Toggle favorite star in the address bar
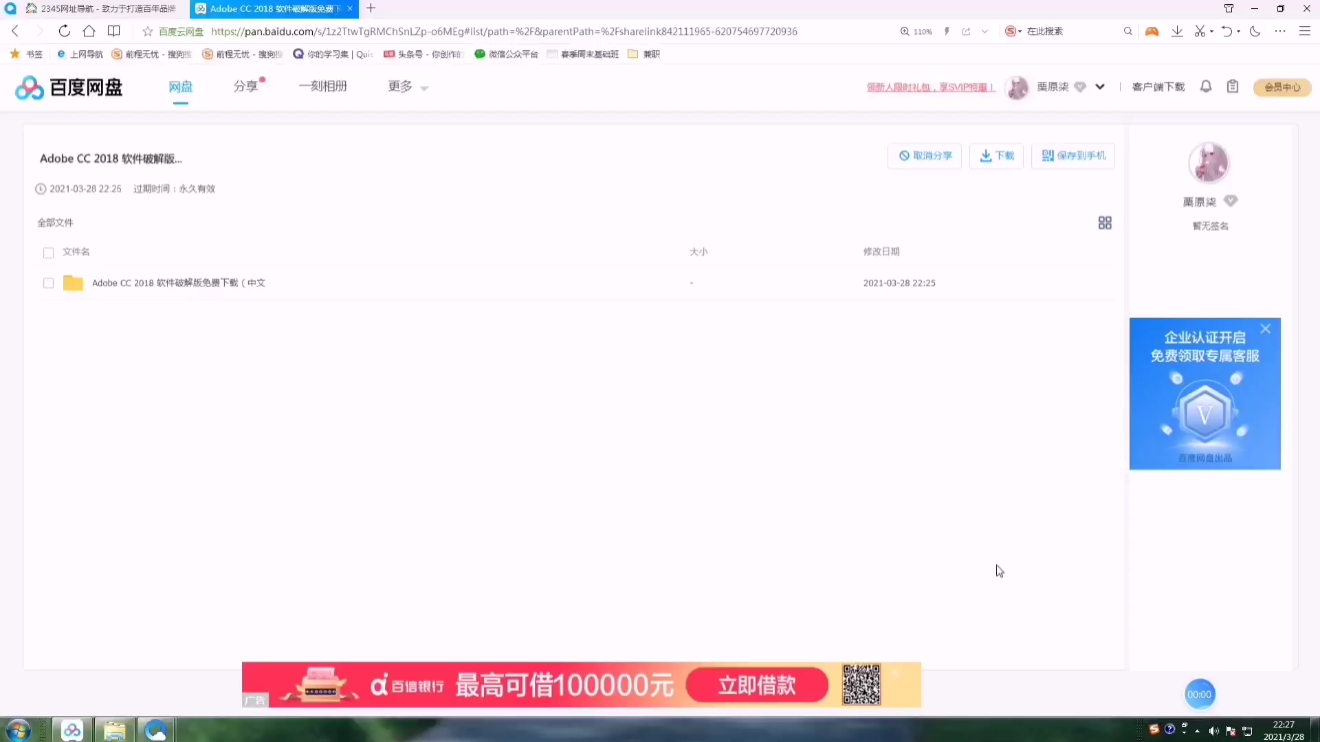The height and width of the screenshot is (742, 1320). (x=147, y=31)
